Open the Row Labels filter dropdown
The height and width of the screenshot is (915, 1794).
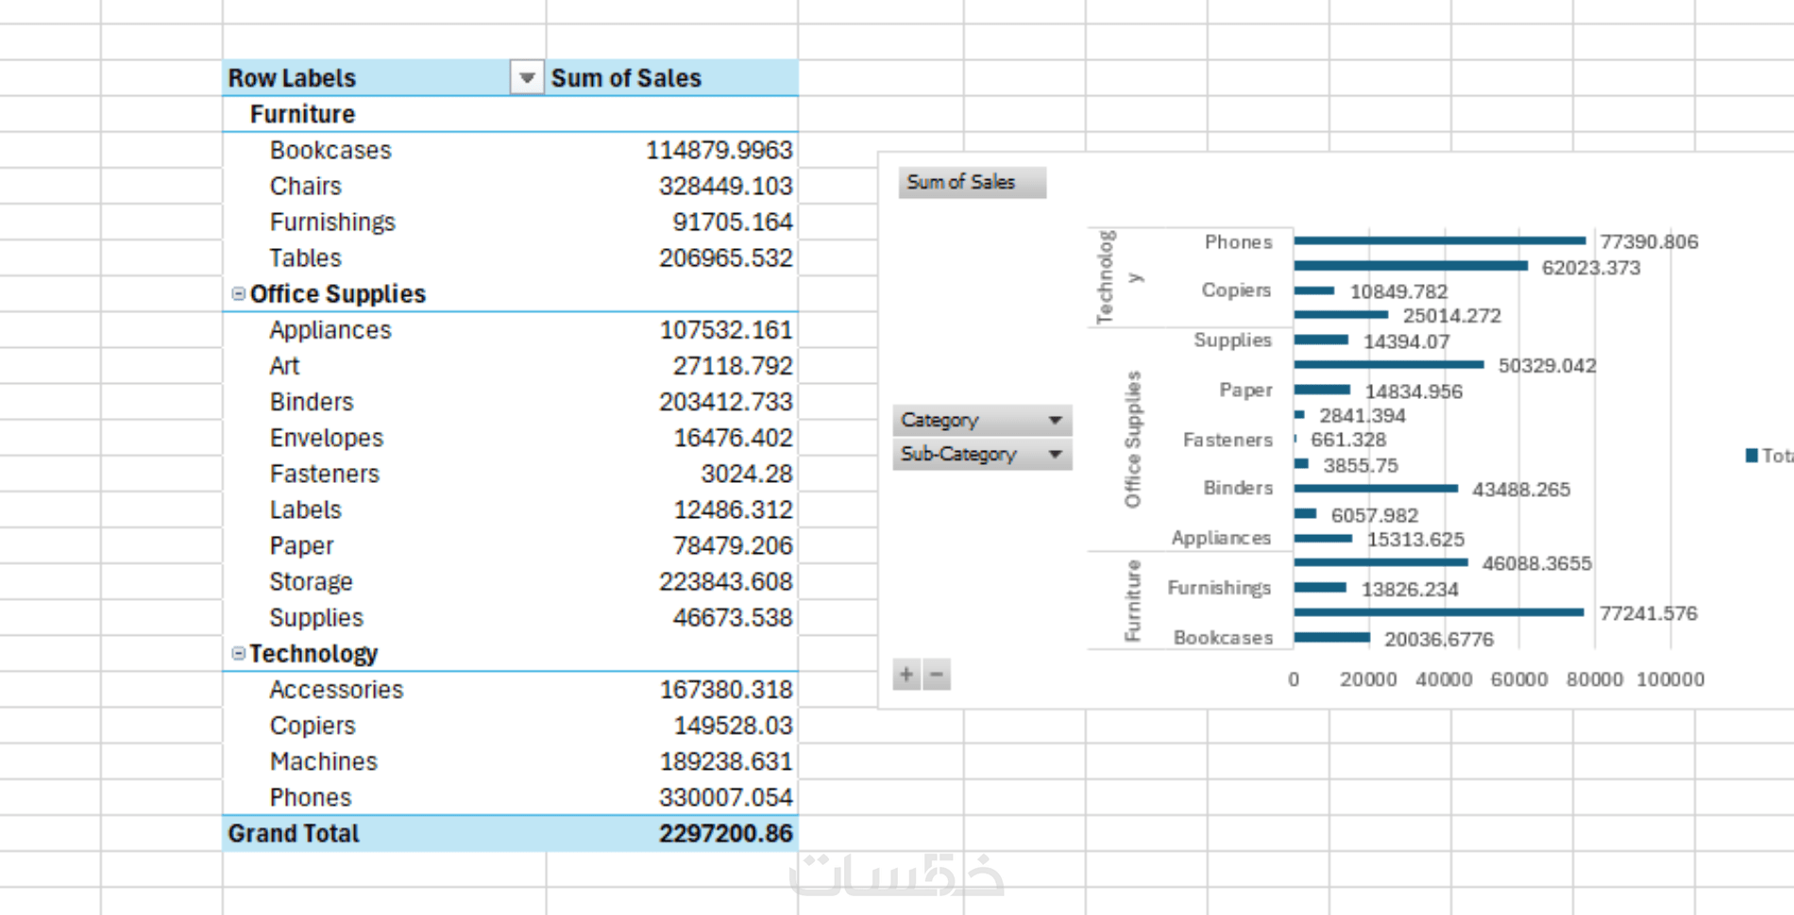tap(527, 77)
